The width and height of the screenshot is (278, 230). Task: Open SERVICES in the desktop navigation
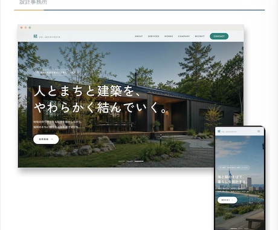click(x=154, y=36)
